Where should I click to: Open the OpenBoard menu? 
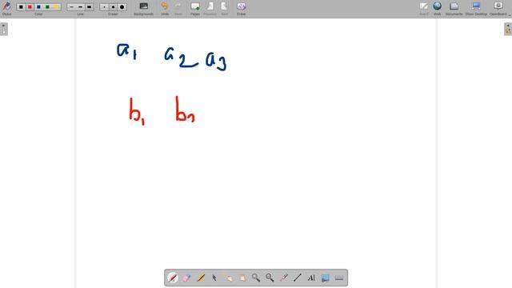[498, 9]
